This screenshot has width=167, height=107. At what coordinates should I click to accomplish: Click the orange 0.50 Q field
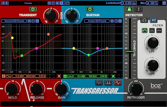(40, 76)
